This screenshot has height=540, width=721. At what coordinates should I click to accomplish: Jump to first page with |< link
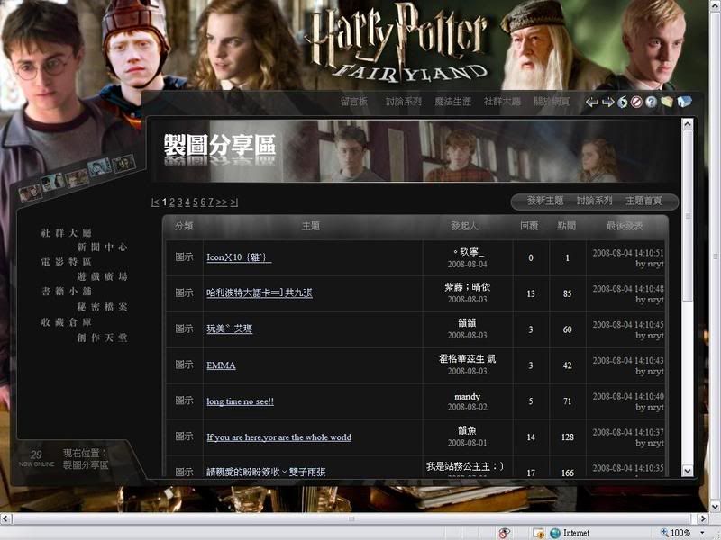pyautogui.click(x=155, y=202)
